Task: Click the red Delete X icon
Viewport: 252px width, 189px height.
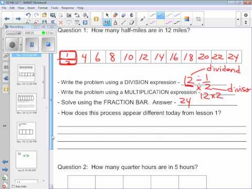Action: click(61, 23)
